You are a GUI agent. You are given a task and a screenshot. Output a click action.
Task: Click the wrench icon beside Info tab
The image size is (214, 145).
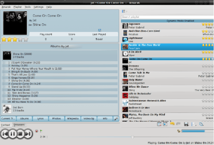pyautogui.click(x=116, y=119)
